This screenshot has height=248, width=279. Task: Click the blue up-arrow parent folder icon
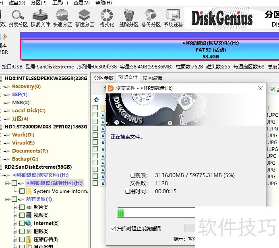(x=97, y=99)
